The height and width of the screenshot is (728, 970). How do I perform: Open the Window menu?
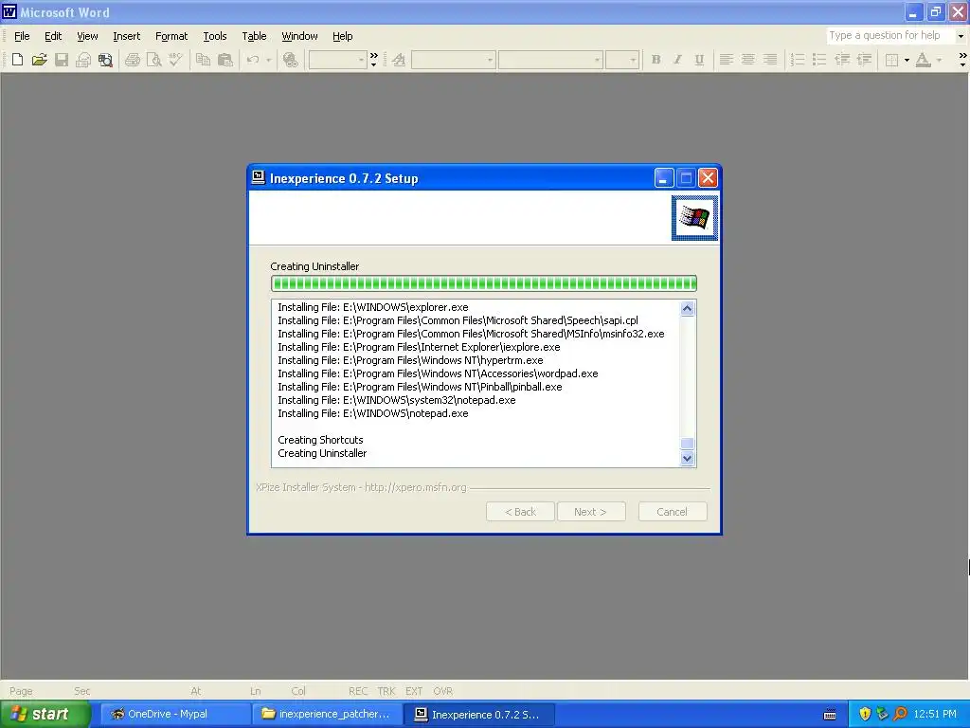click(299, 36)
